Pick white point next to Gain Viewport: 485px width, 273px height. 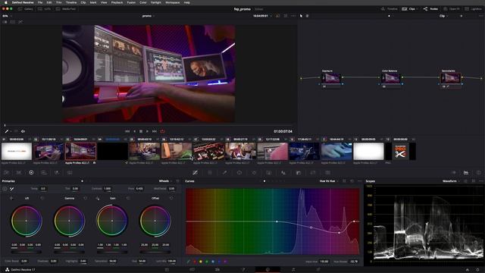click(x=98, y=198)
